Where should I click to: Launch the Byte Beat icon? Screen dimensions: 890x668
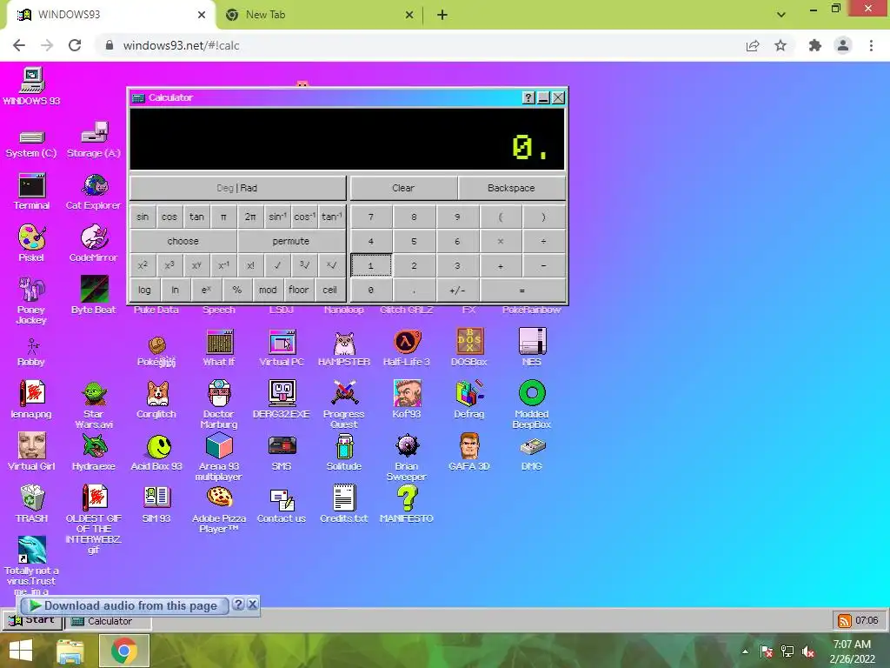coord(94,295)
